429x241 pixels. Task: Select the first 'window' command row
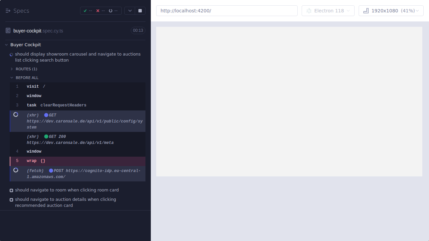click(78, 96)
